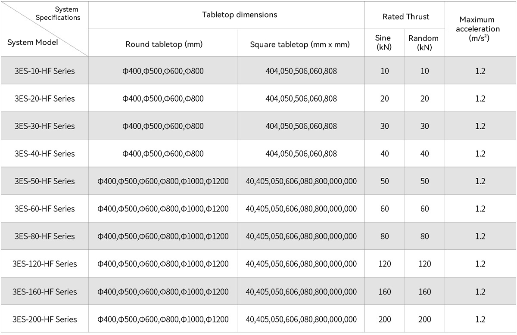
Task: Select the 3ES-200-HF Series model cell
Action: point(44,319)
